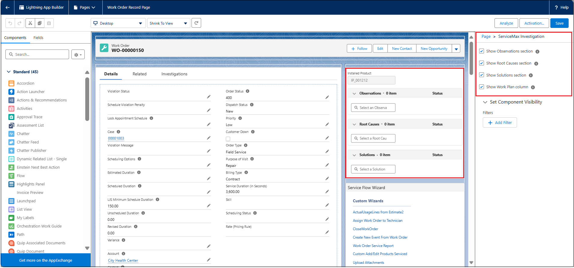
Task: Select the Accordion component icon
Action: pyautogui.click(x=11, y=83)
